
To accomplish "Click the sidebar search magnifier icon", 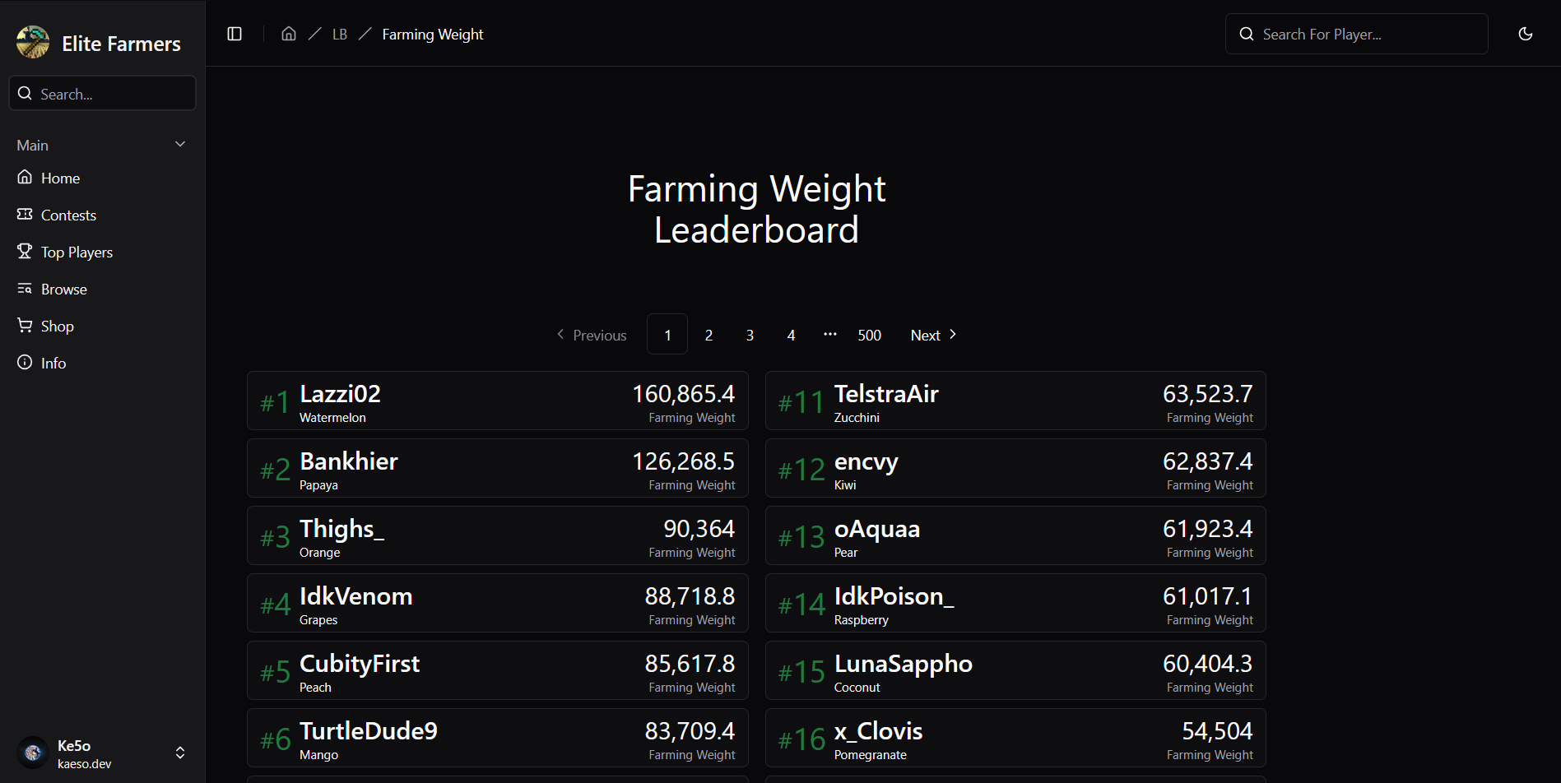I will click(x=25, y=93).
